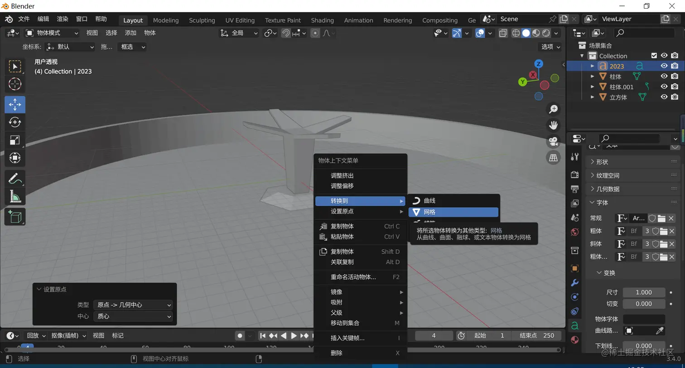Screen dimensions: 685x368
Task: Select the Box Select tool
Action: [15, 67]
